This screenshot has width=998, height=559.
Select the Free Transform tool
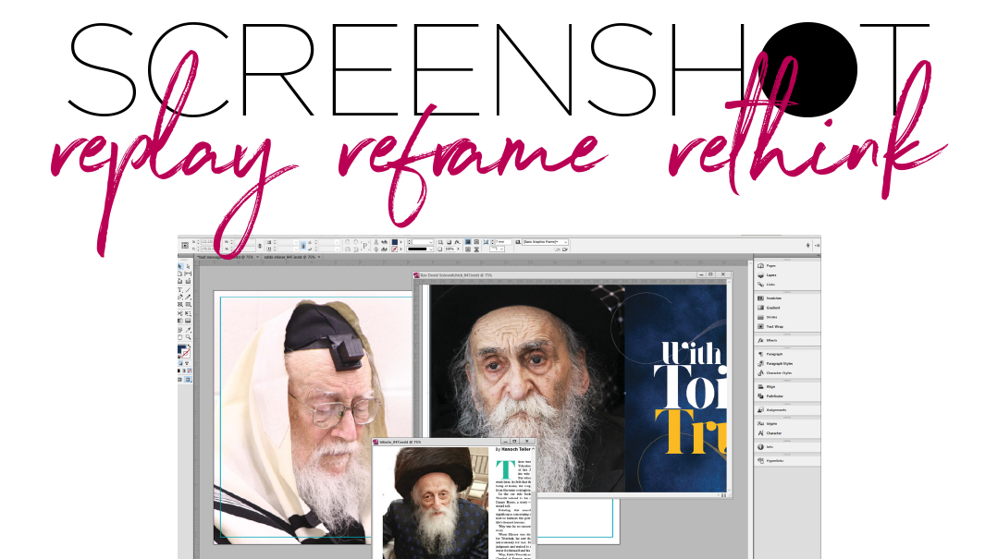188,313
